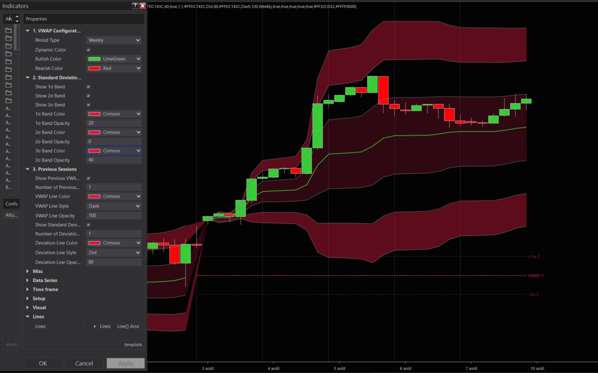The image size is (598, 373).
Task: Toggle the Dynamic Color checkbox
Action: coord(89,50)
